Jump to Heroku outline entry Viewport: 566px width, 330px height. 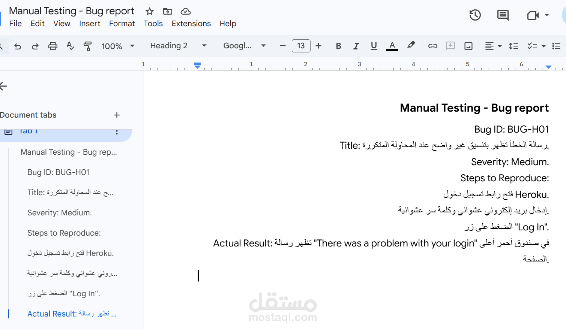click(71, 253)
